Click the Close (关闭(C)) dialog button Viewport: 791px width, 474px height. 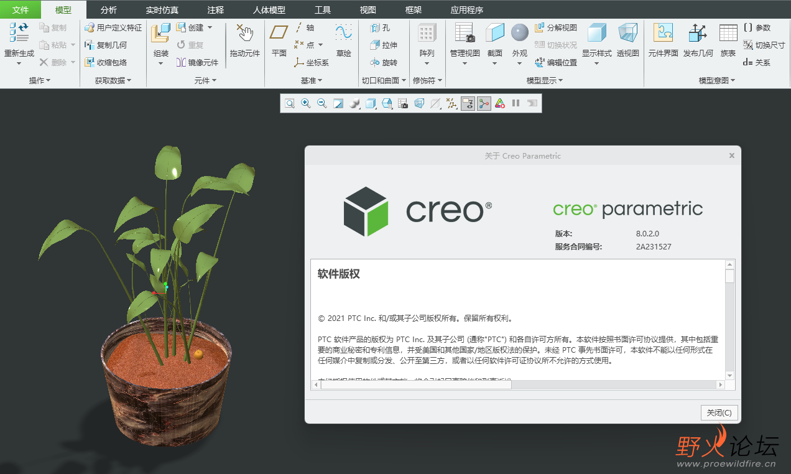719,412
